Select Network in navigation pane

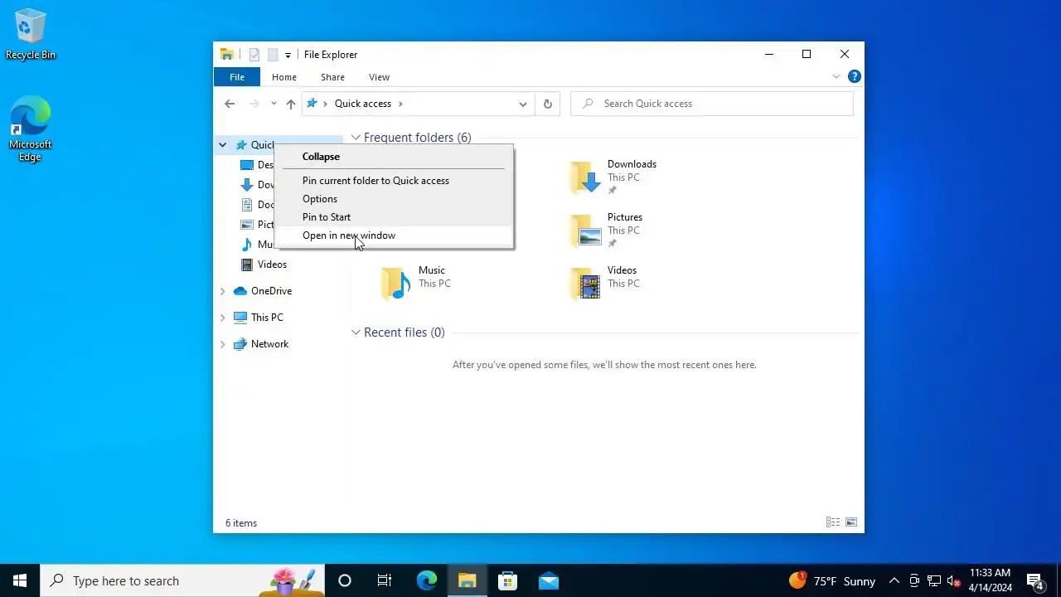269,344
